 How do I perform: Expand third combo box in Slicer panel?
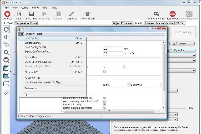tap(194, 70)
